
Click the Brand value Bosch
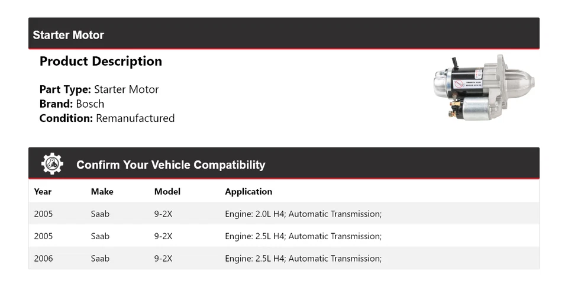coord(90,104)
